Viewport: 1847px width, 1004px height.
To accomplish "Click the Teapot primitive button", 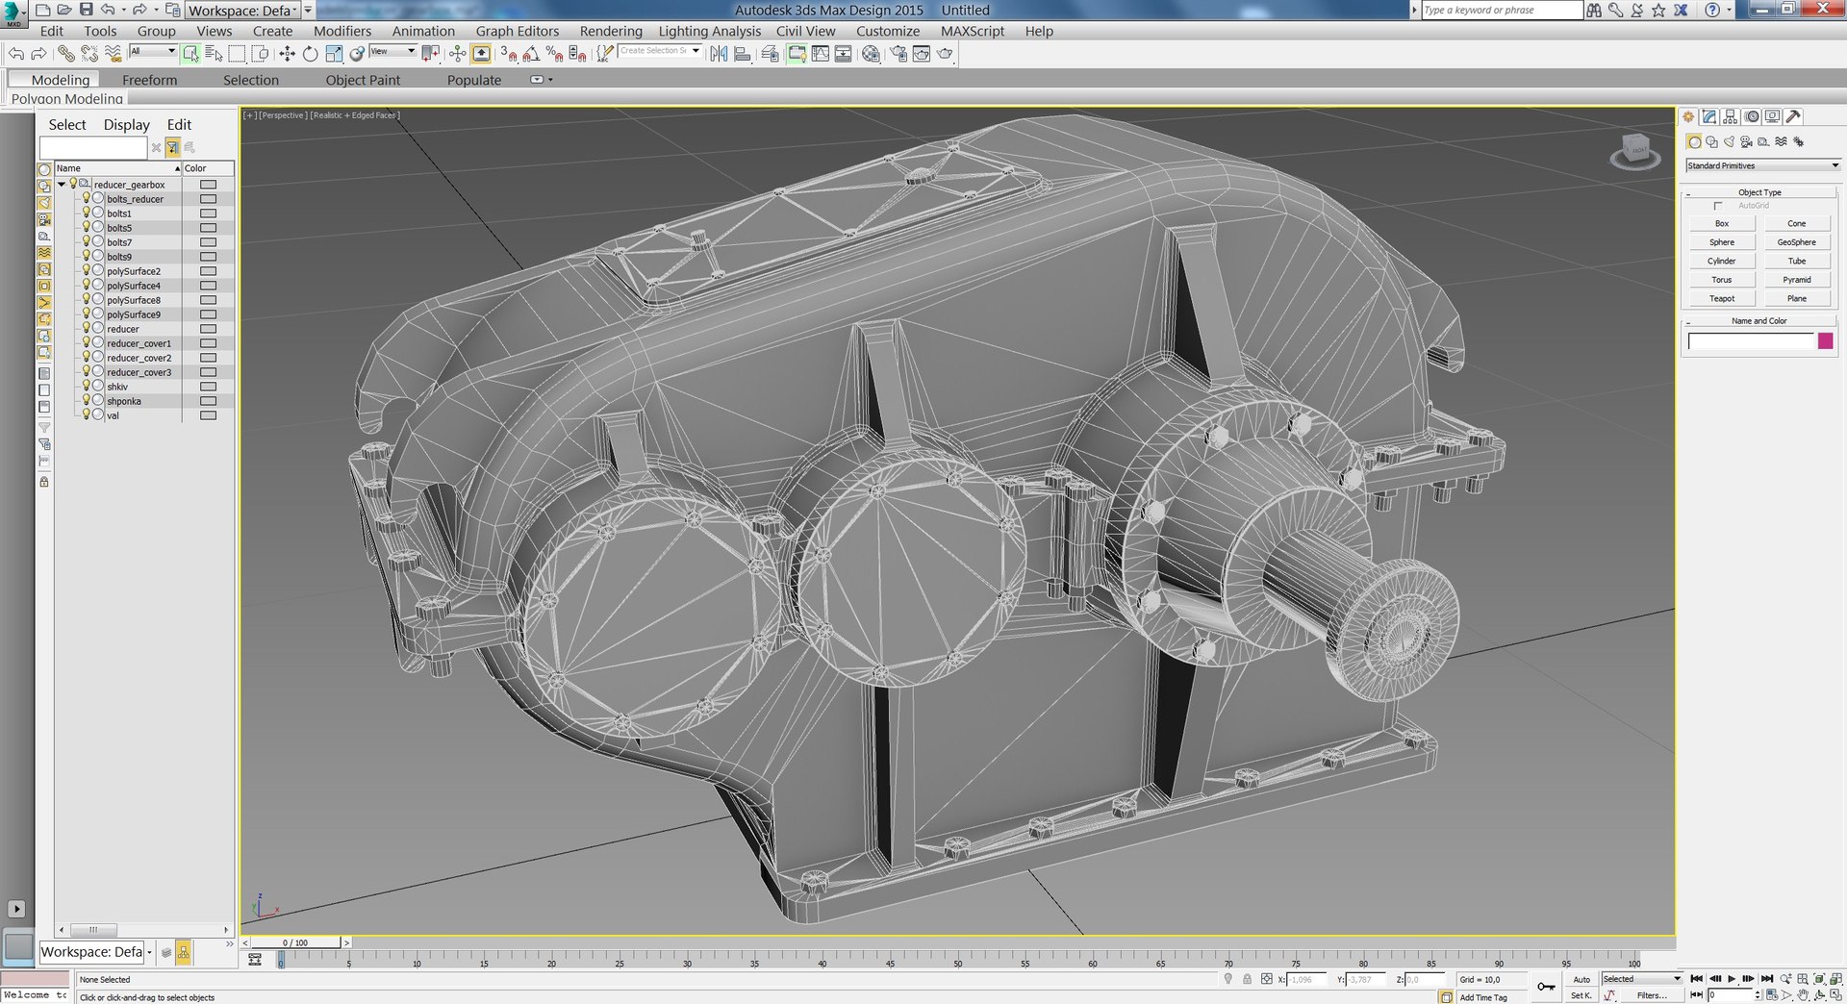I will [x=1722, y=298].
